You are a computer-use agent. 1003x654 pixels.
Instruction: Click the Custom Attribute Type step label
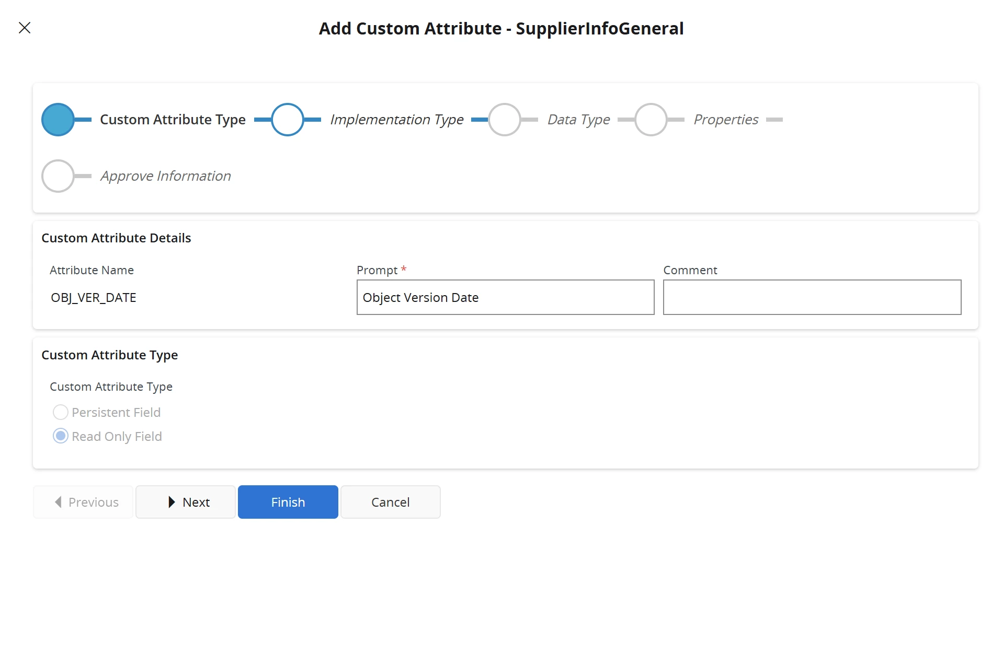tap(173, 120)
